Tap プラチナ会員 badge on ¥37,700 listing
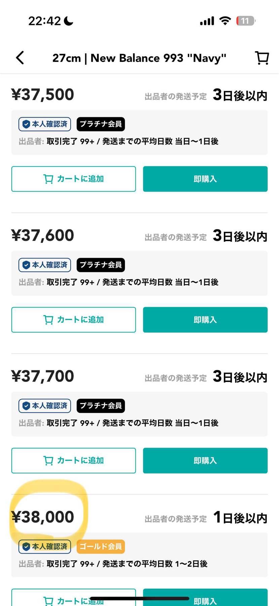 101,406
